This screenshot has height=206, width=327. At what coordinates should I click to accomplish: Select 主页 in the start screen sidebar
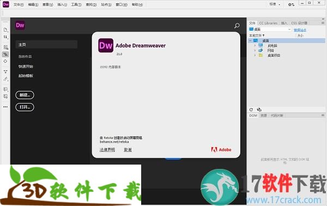[46, 45]
